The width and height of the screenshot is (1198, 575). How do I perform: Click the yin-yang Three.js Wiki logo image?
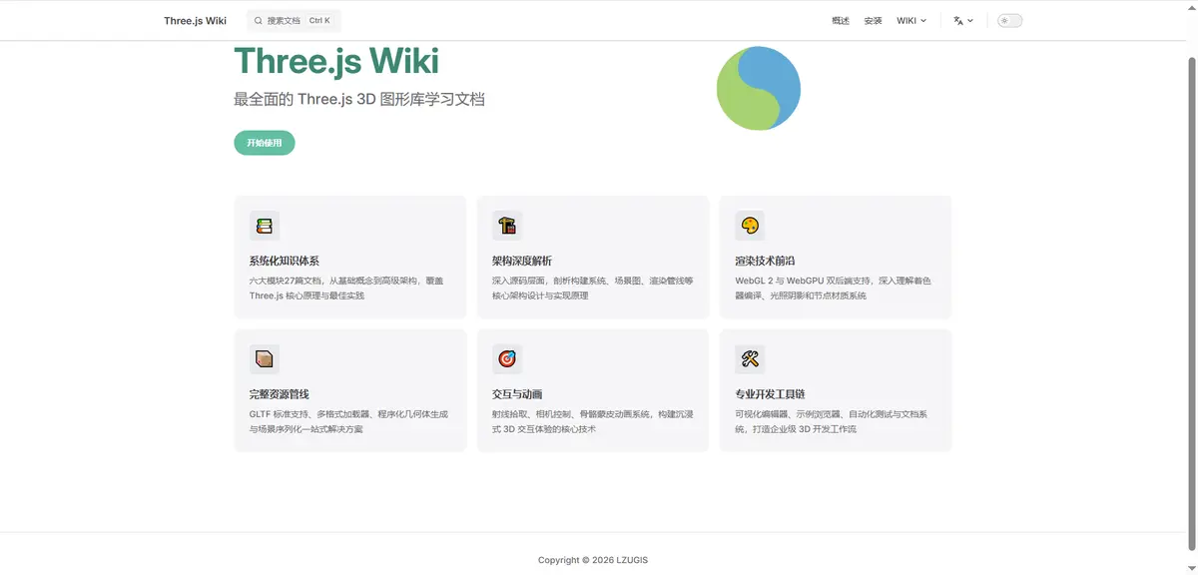coord(759,88)
